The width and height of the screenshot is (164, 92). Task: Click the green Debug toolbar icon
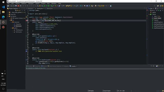click(x=45, y=6)
